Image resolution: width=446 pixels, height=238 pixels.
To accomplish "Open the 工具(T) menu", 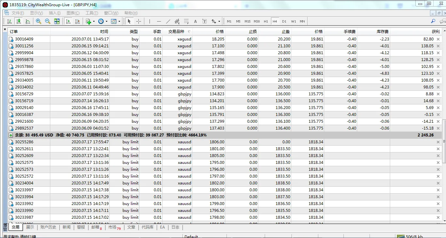I will click(x=92, y=13).
